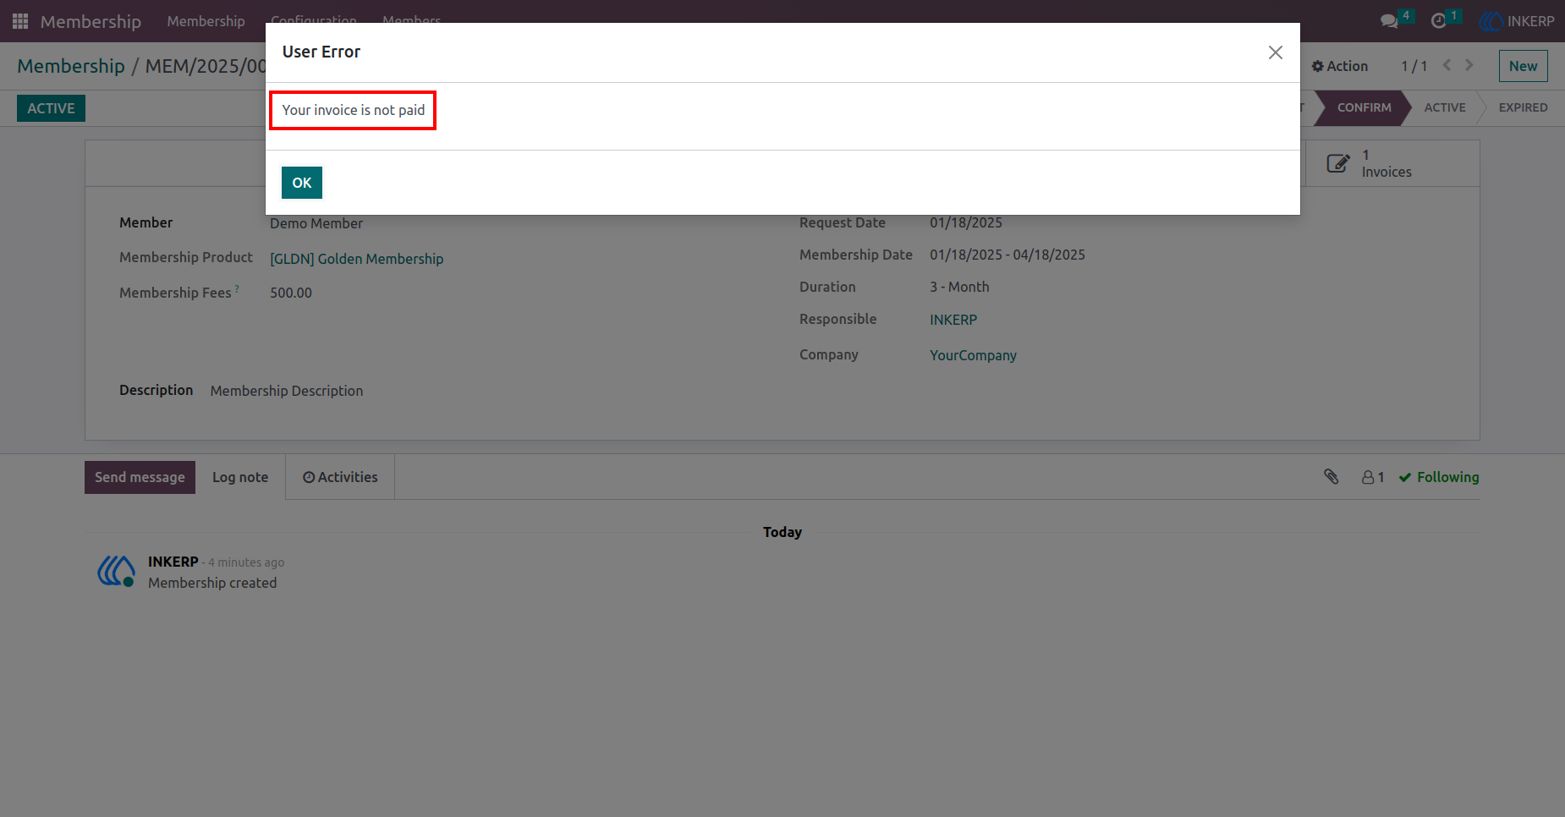The height and width of the screenshot is (817, 1565).
Task: Open the Members menu
Action: (x=411, y=20)
